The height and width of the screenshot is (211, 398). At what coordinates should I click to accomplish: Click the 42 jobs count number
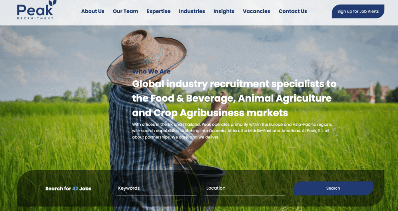pyautogui.click(x=75, y=189)
